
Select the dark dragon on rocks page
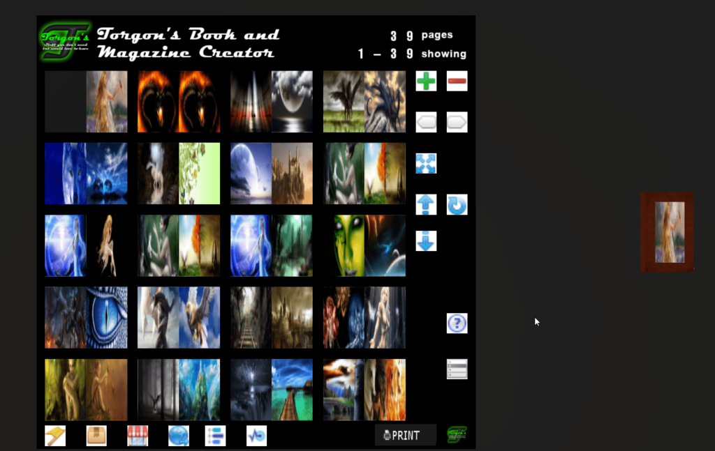pos(385,102)
